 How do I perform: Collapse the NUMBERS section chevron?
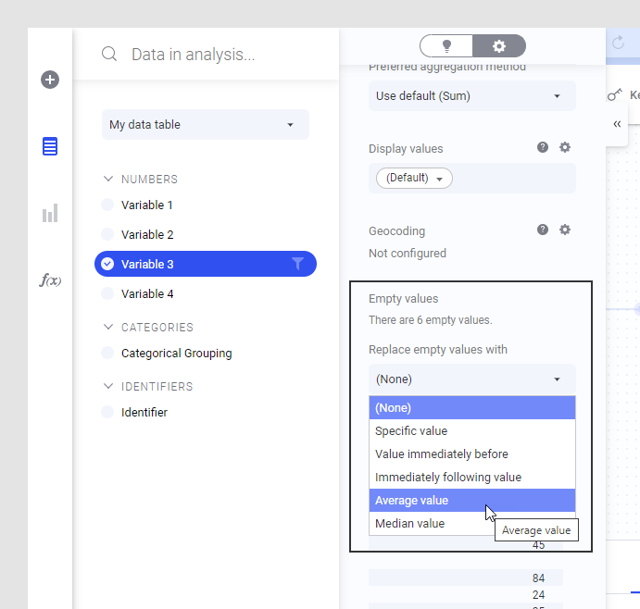[108, 179]
